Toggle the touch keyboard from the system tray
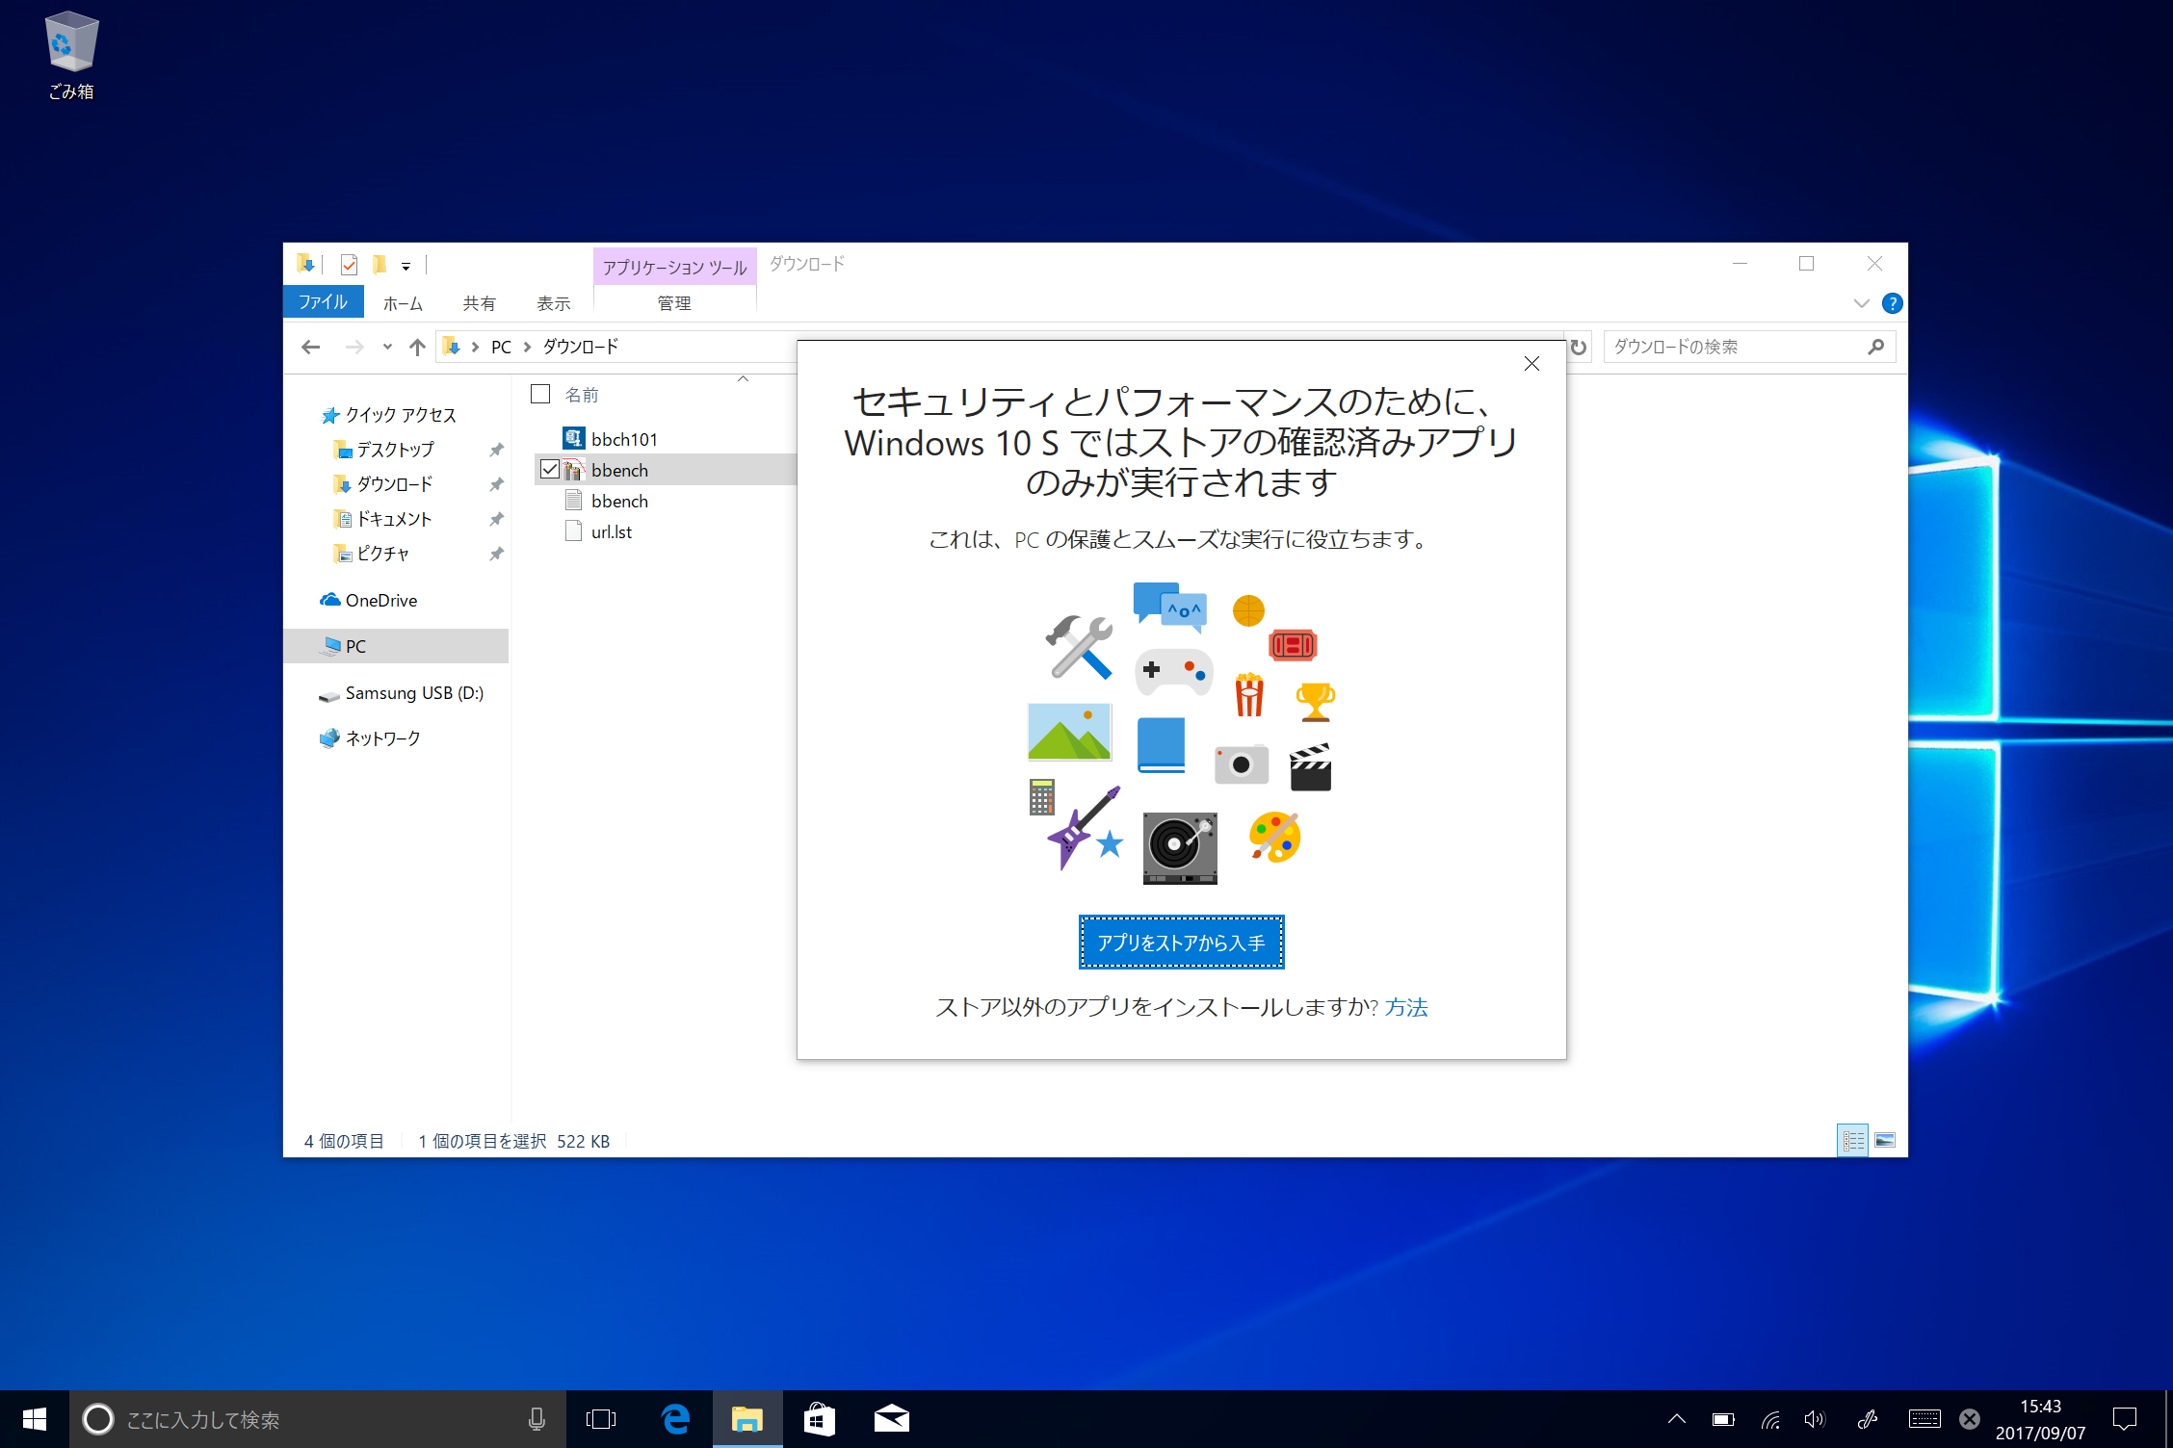Image resolution: width=2173 pixels, height=1448 pixels. coord(1923,1419)
